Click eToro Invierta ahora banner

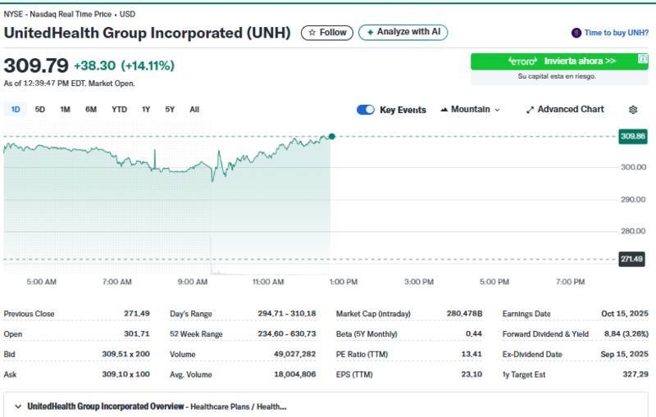pyautogui.click(x=559, y=61)
